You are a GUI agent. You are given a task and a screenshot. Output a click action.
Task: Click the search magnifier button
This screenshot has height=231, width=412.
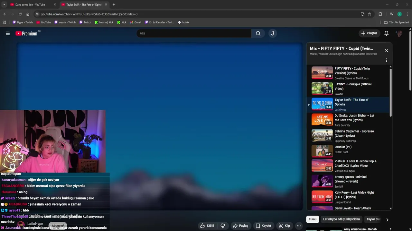258,33
